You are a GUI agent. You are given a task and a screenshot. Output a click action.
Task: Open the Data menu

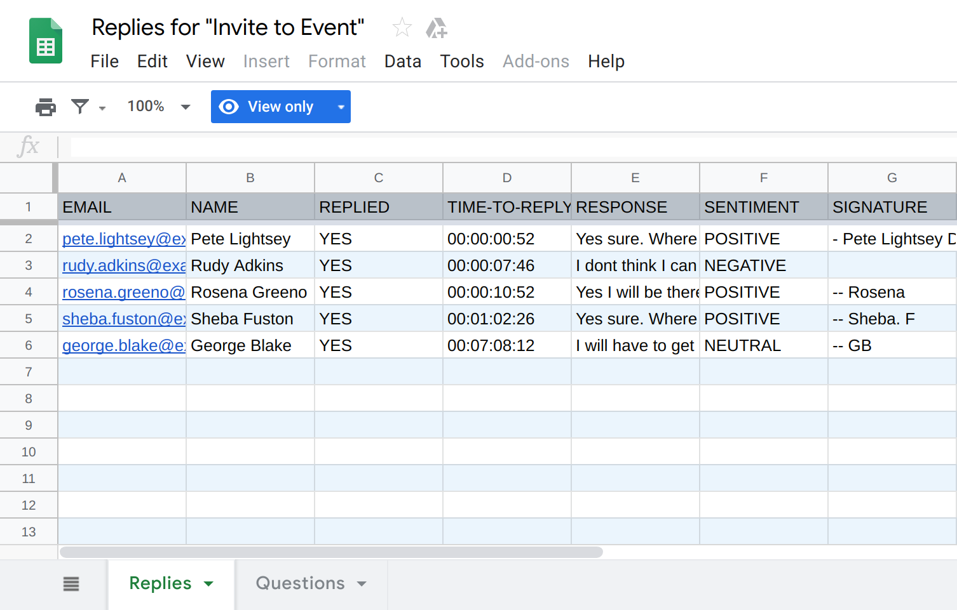pyautogui.click(x=402, y=62)
